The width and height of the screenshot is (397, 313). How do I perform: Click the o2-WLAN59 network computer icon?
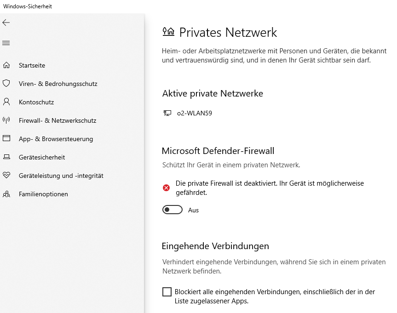(x=167, y=113)
